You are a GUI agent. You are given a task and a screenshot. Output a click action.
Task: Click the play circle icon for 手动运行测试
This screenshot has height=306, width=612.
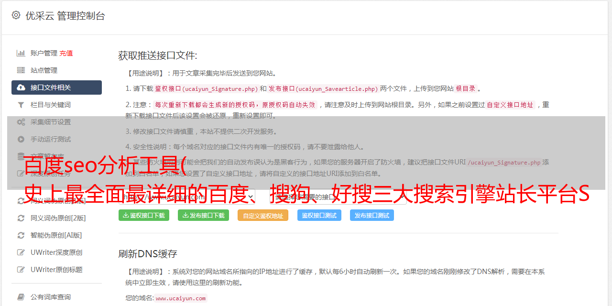coord(21,139)
